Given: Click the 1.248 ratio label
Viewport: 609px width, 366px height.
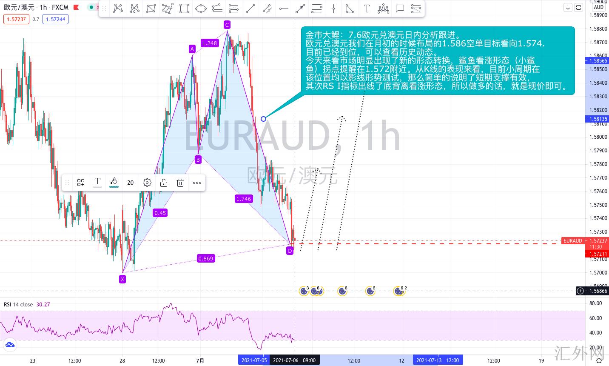Looking at the screenshot, I should tap(210, 43).
